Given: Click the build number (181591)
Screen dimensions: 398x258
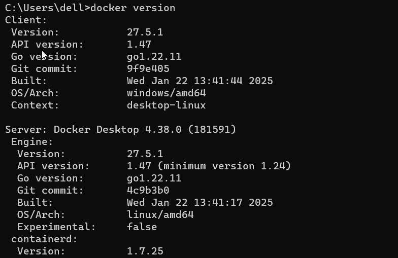Looking at the screenshot, I should (212, 130).
